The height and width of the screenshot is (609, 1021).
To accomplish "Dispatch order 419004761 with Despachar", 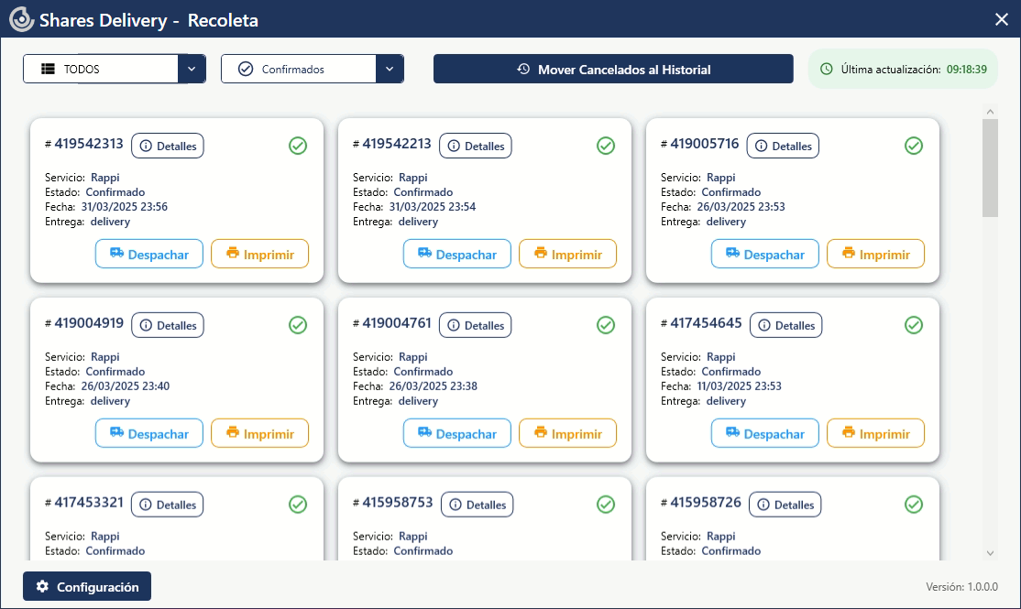I will coord(457,433).
